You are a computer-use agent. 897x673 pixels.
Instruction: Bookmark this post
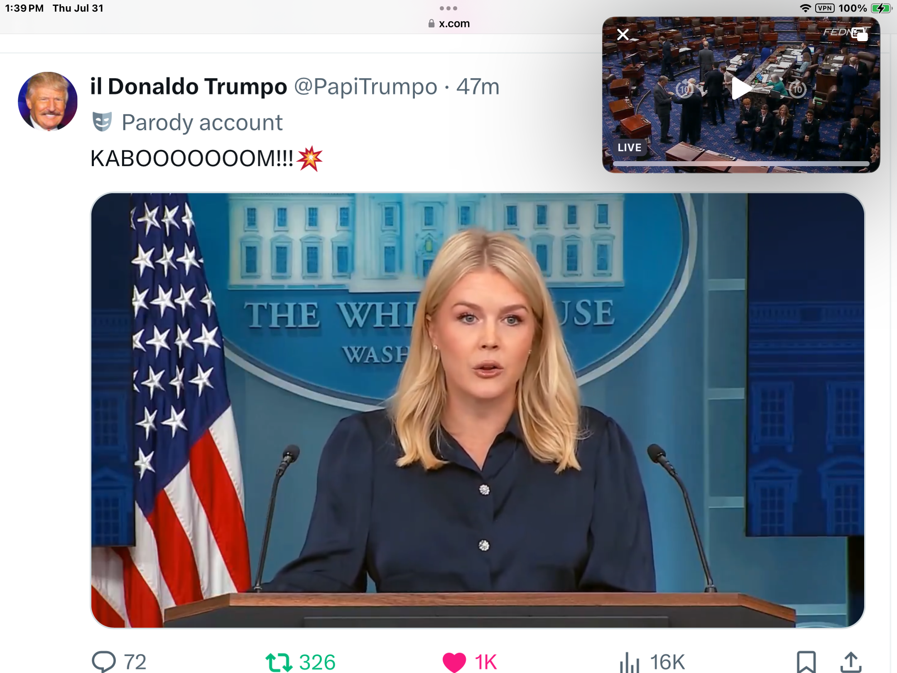[x=806, y=661]
